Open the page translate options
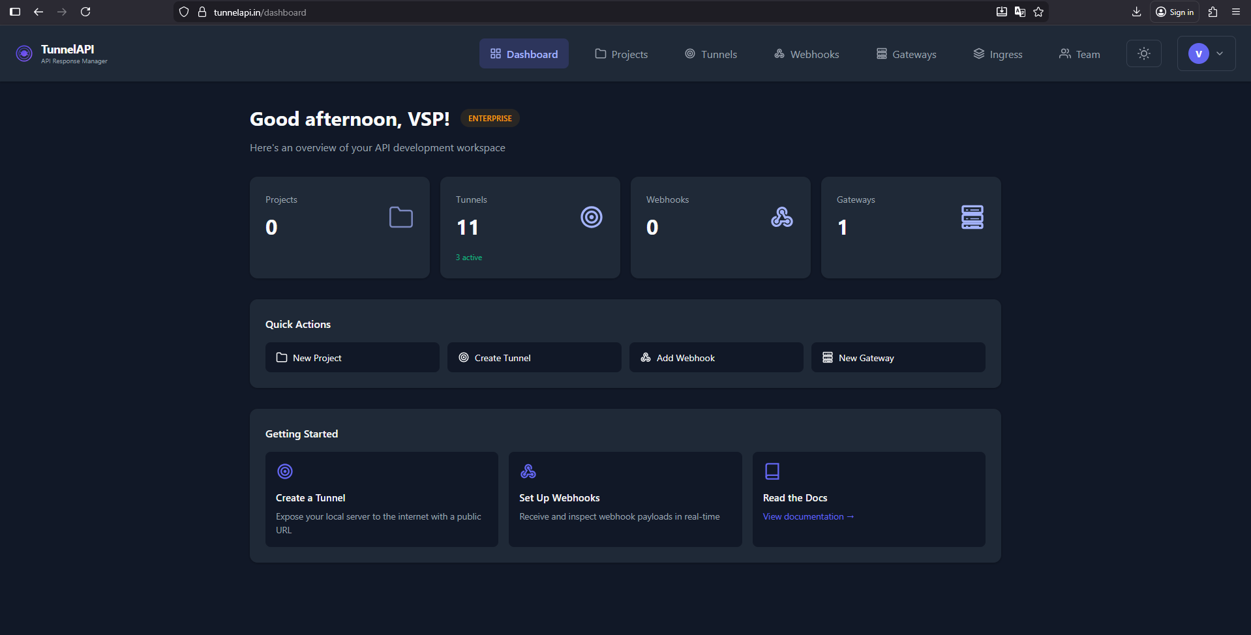The image size is (1251, 635). click(x=1020, y=12)
